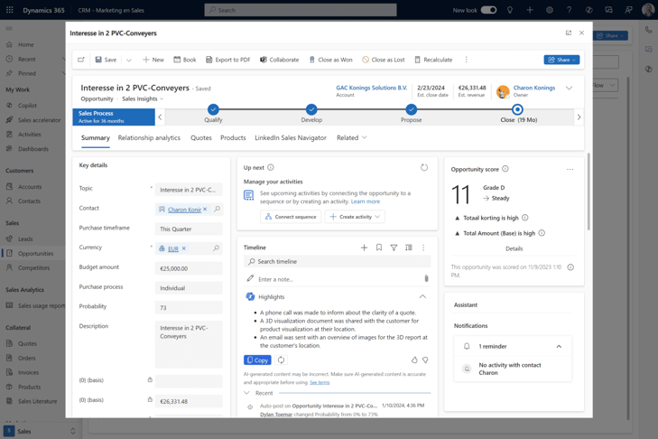Open the settings gear icon
Image resolution: width=658 pixels, height=439 pixels.
550,10
